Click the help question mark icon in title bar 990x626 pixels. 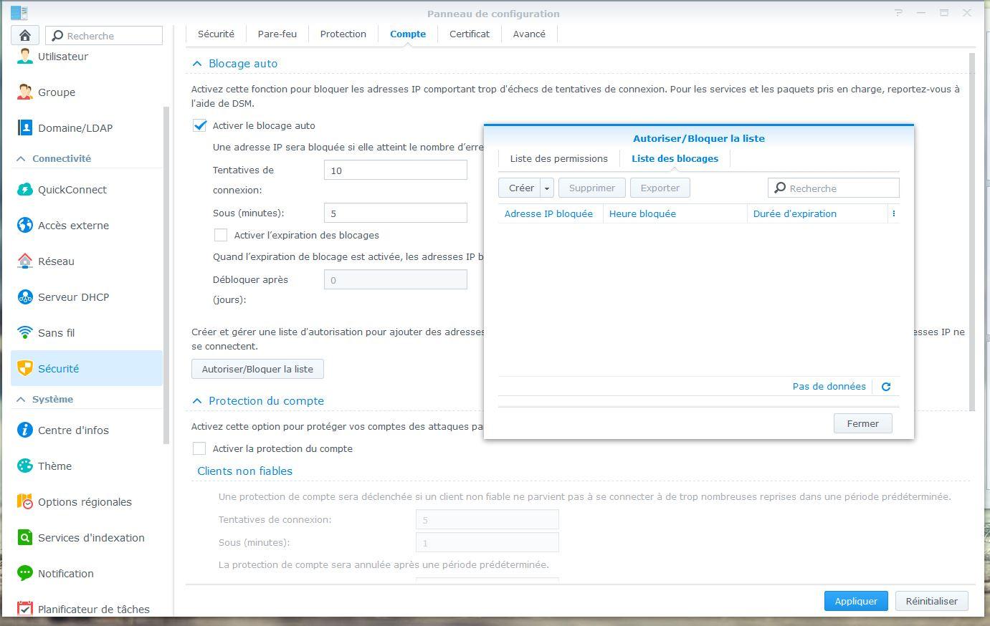coord(900,13)
